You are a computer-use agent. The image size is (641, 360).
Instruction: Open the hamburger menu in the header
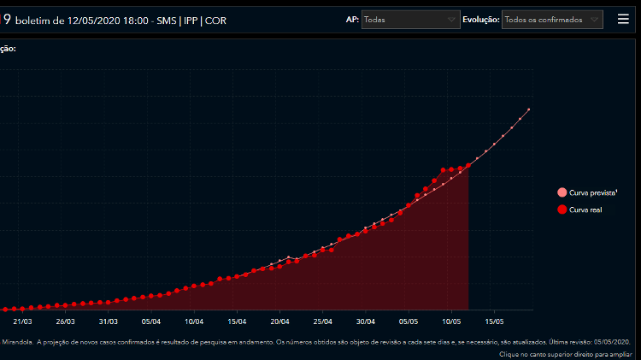coord(623,19)
